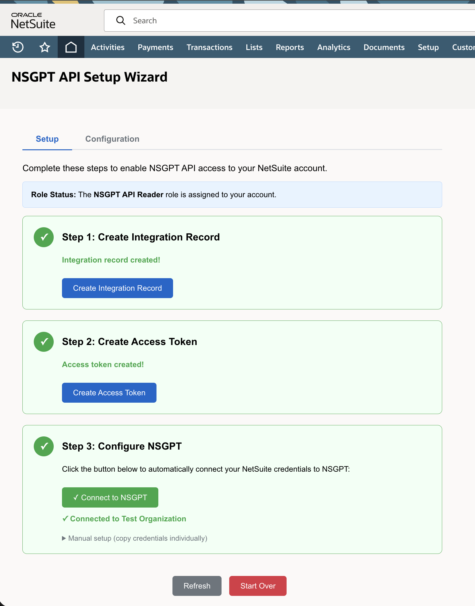Open the Analytics menu
475x606 pixels.
tap(334, 47)
